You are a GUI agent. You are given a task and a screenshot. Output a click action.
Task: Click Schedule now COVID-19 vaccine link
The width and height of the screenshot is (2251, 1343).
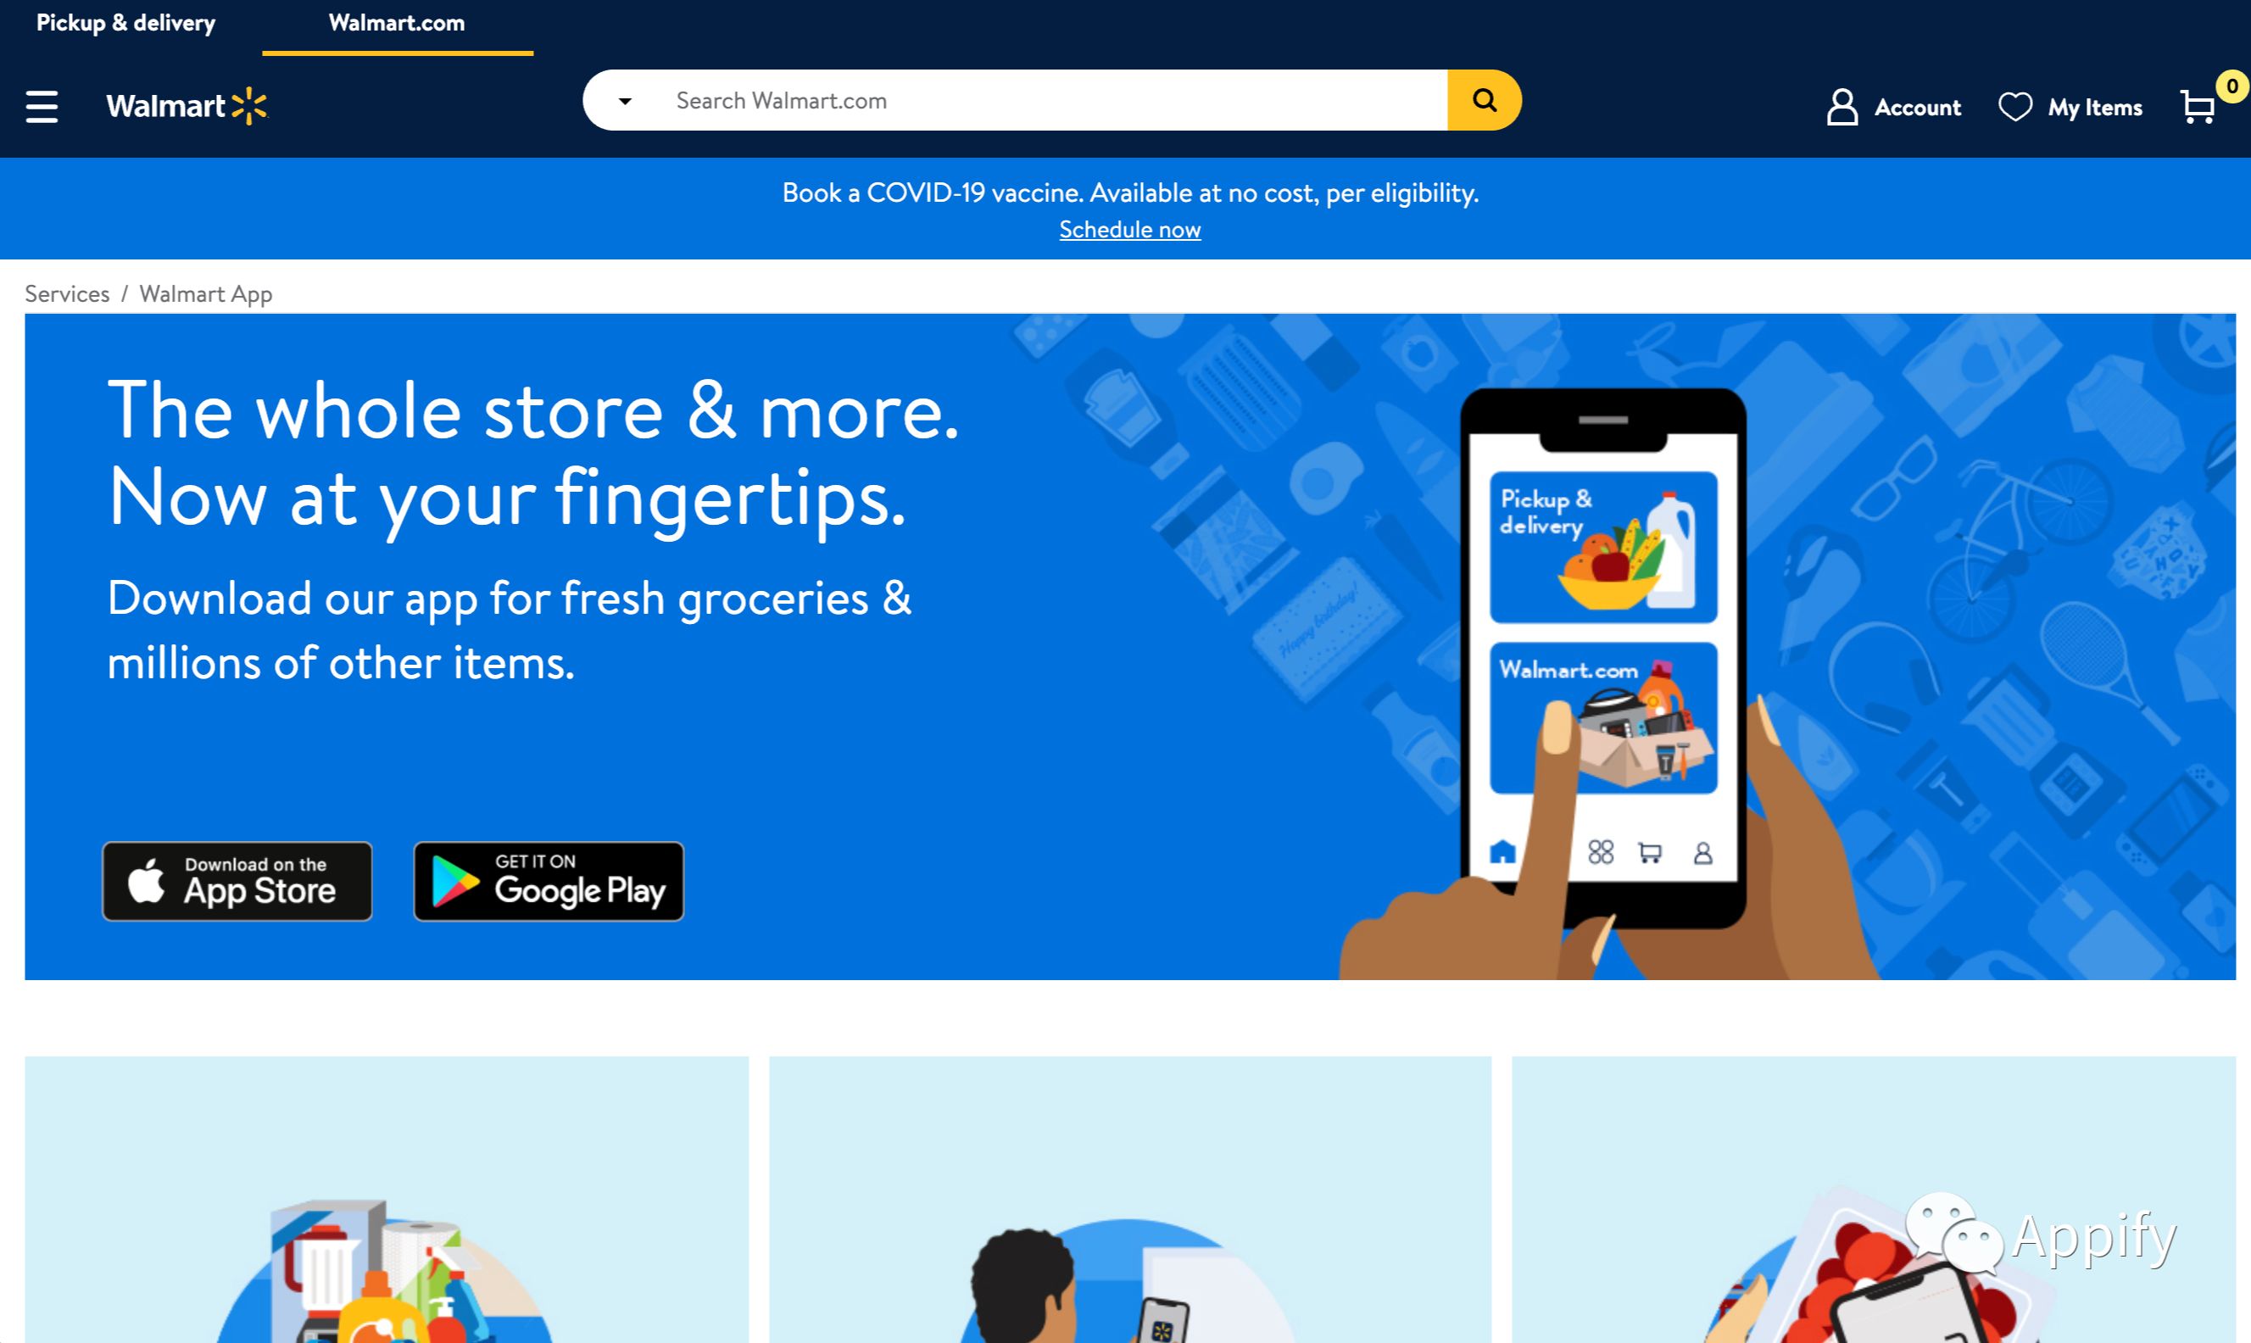pos(1130,229)
